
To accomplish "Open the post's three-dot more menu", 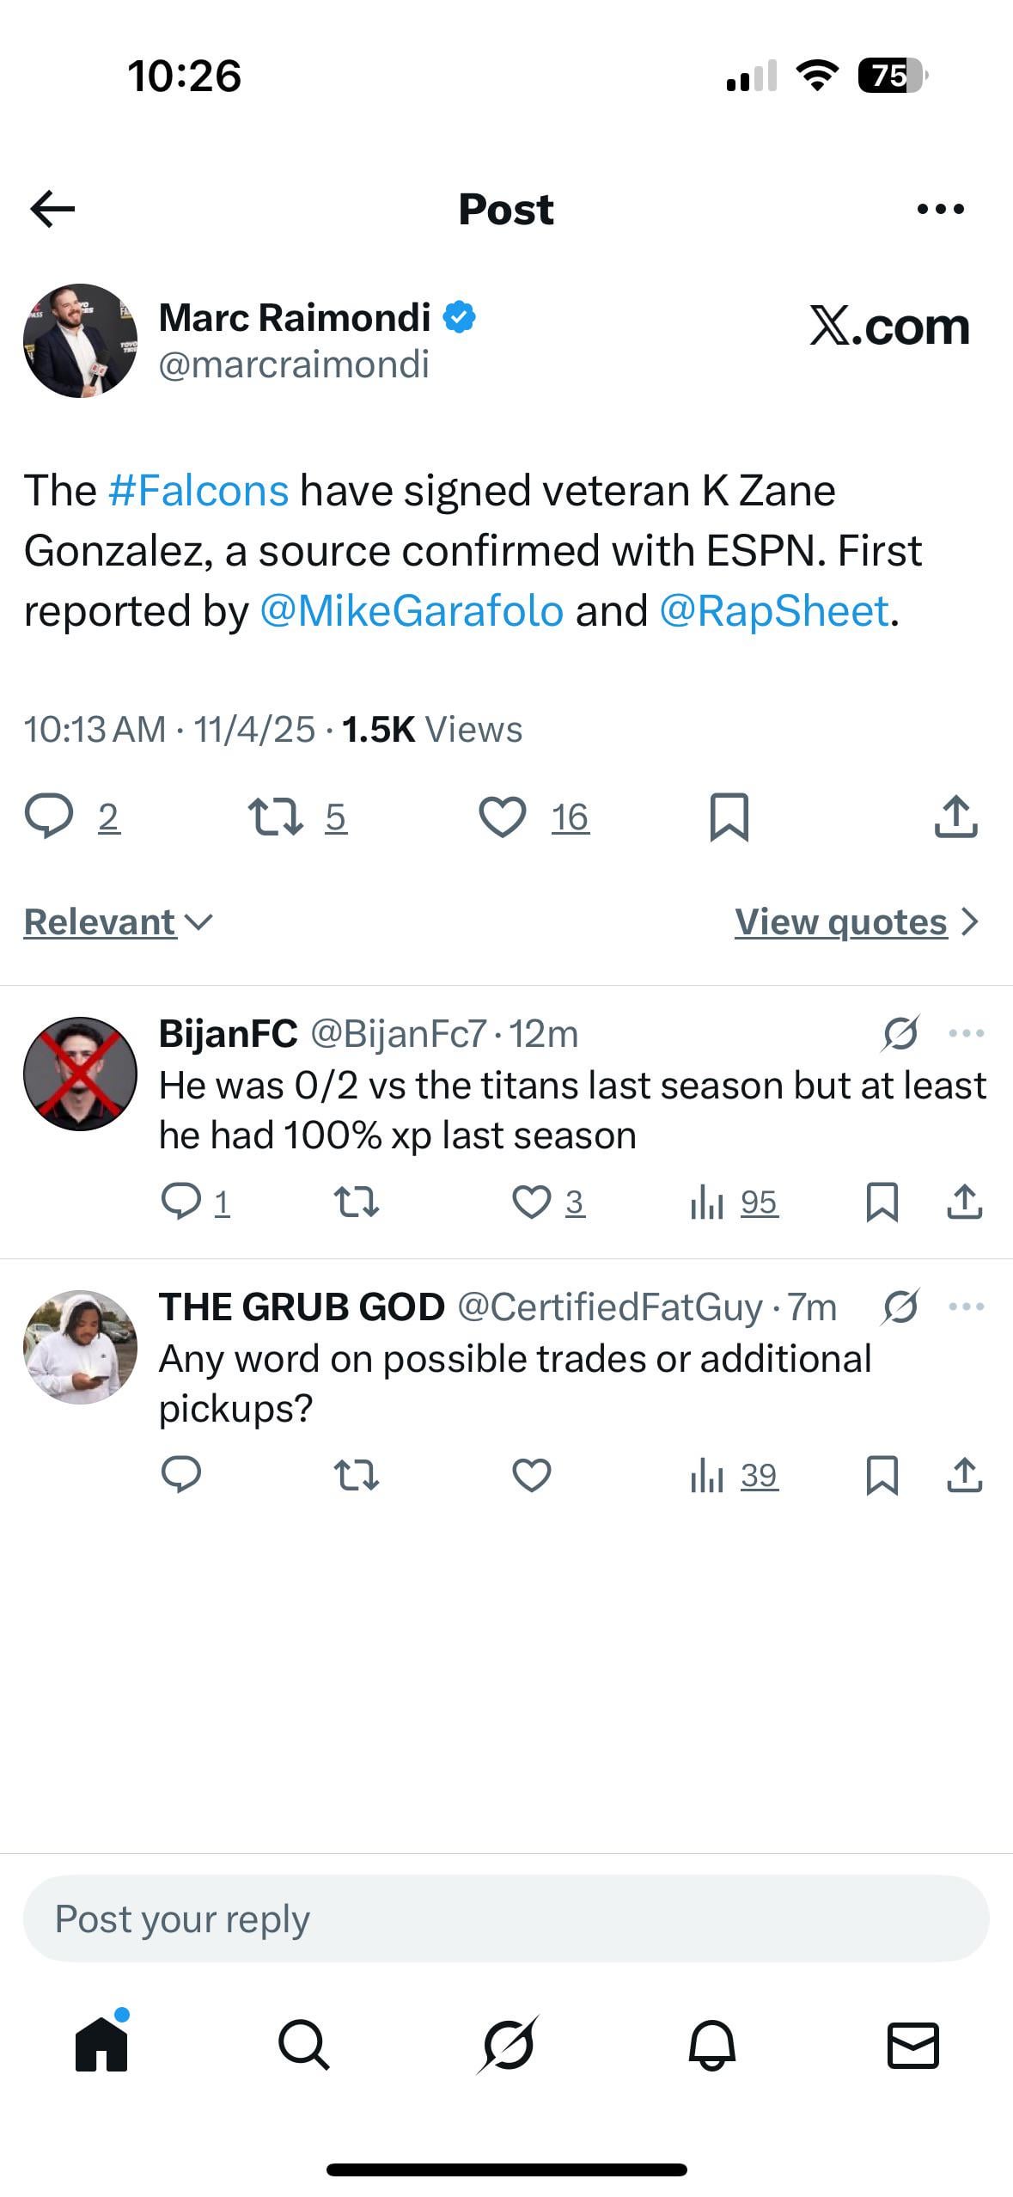I will [940, 209].
